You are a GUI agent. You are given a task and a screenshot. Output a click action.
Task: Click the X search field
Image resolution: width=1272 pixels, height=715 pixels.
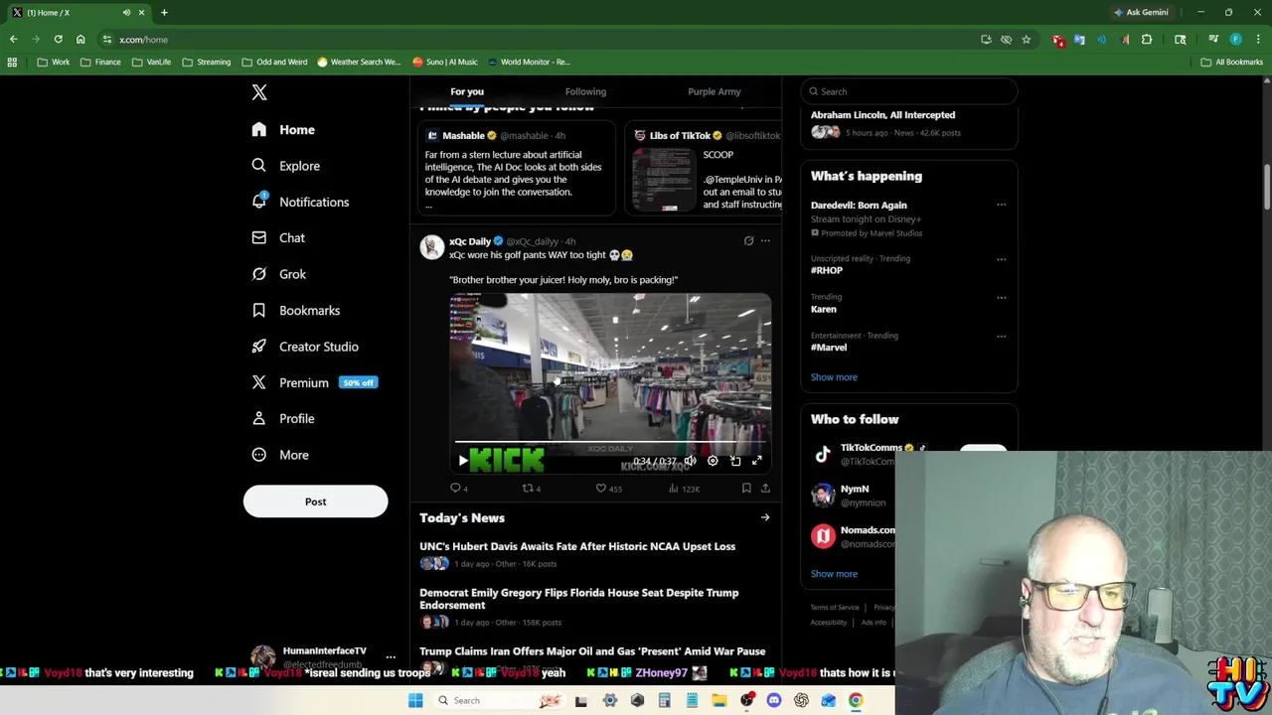coord(909,91)
